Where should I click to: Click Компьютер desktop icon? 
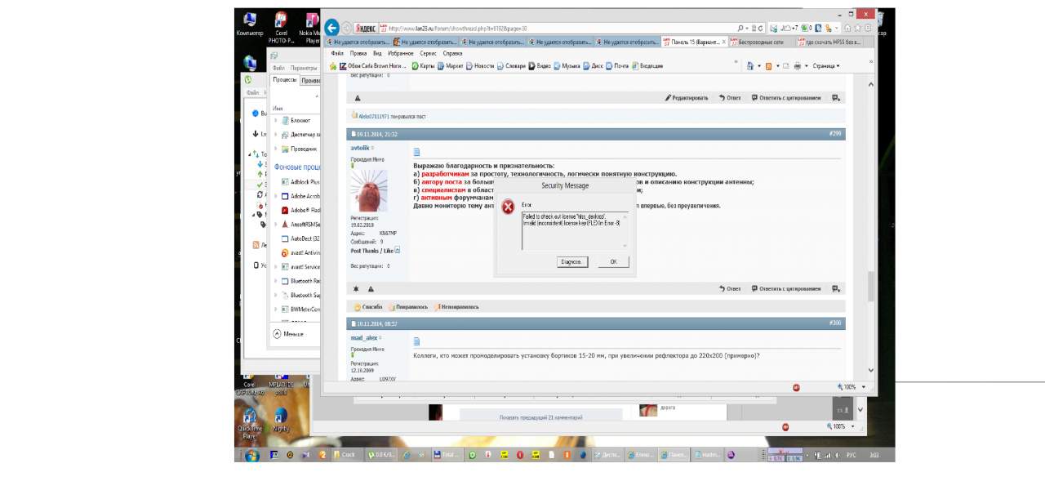(250, 25)
